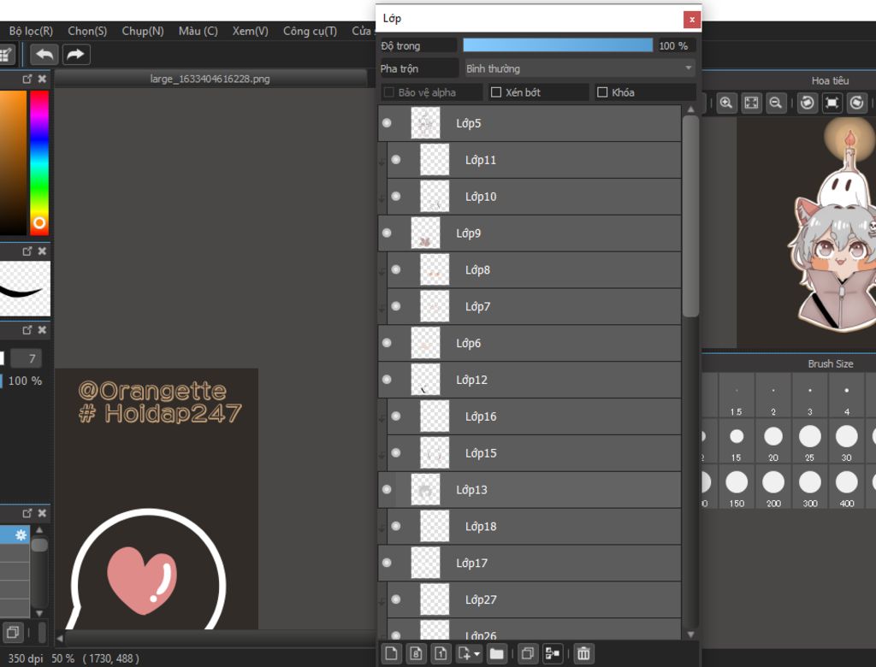Hide the Lớp17 layer
Viewport: 876px width, 667px height.
pyautogui.click(x=387, y=563)
